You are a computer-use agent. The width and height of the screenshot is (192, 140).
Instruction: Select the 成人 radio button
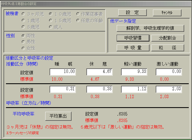pos(51,27)
